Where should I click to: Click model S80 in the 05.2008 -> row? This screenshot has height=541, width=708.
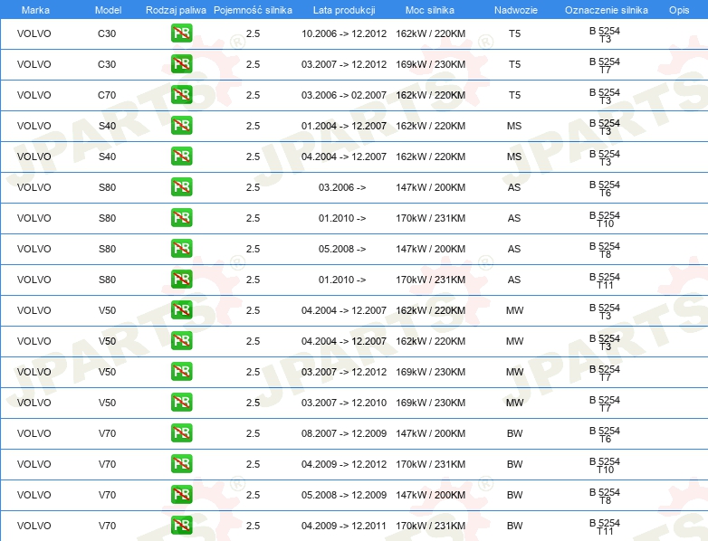(x=108, y=249)
